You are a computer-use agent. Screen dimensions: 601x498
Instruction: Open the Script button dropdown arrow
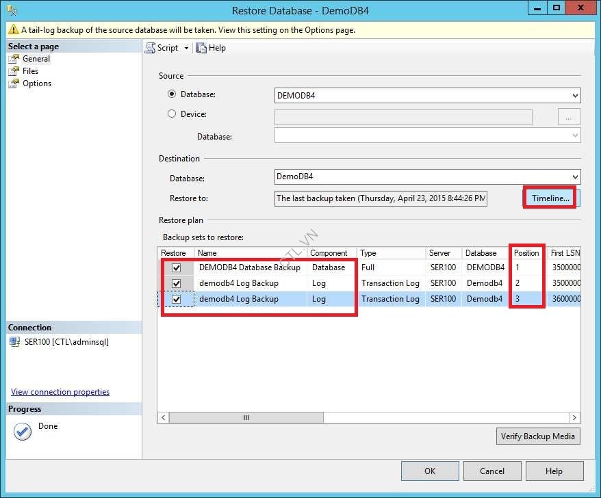[x=186, y=48]
